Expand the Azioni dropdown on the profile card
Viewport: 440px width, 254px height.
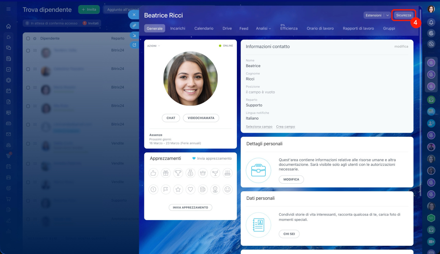coord(154,46)
